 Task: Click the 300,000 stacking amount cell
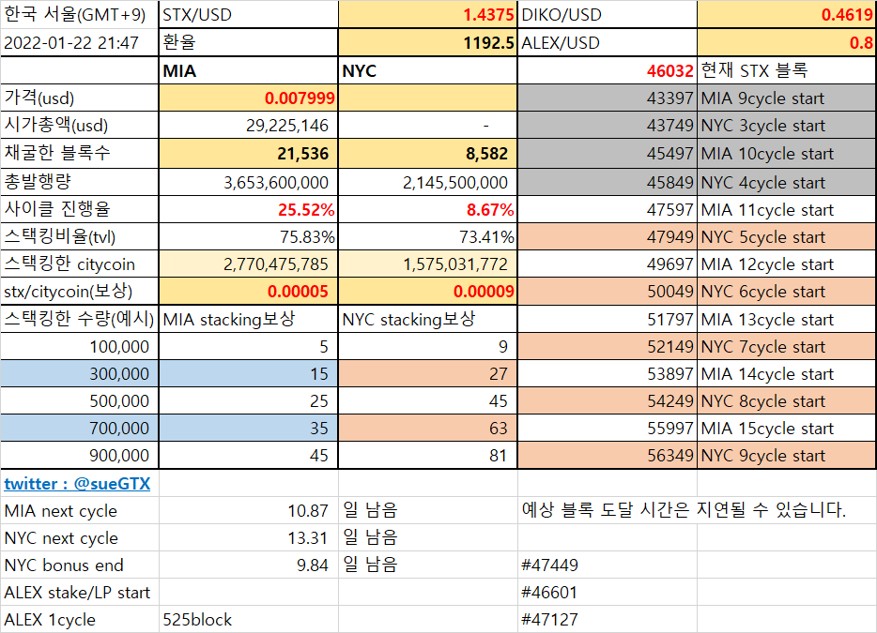80,374
